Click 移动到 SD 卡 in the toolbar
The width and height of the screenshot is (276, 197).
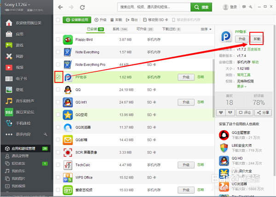click(155, 20)
